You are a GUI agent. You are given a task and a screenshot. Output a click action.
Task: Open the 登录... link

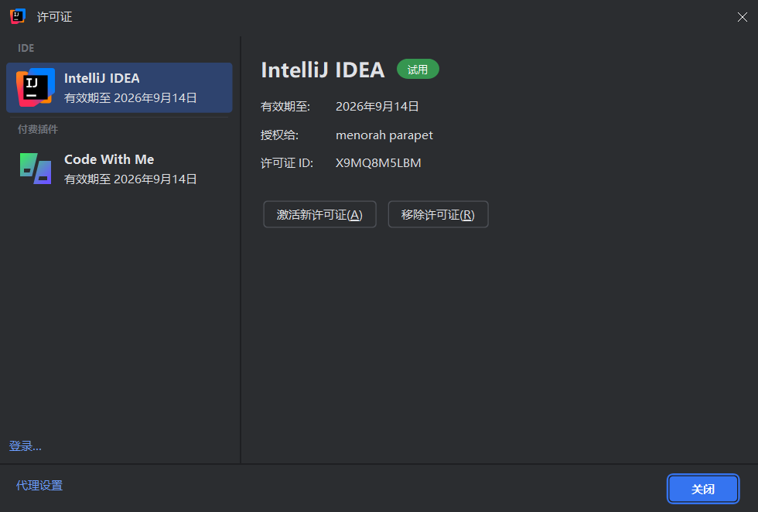point(25,445)
